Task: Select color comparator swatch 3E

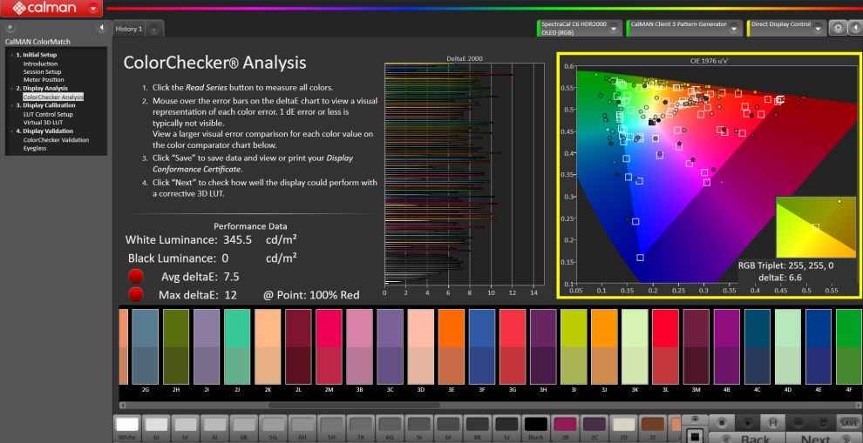Action: coord(452,346)
